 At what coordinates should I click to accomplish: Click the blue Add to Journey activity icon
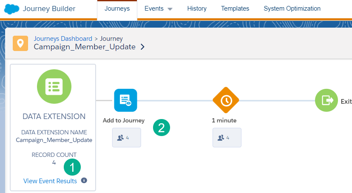[125, 100]
